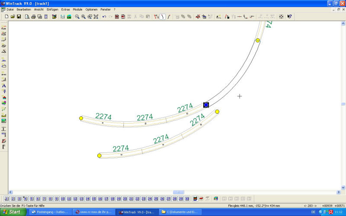Toggle layer 25 button
This screenshot has height=216, width=346.
pyautogui.click(x=156, y=199)
